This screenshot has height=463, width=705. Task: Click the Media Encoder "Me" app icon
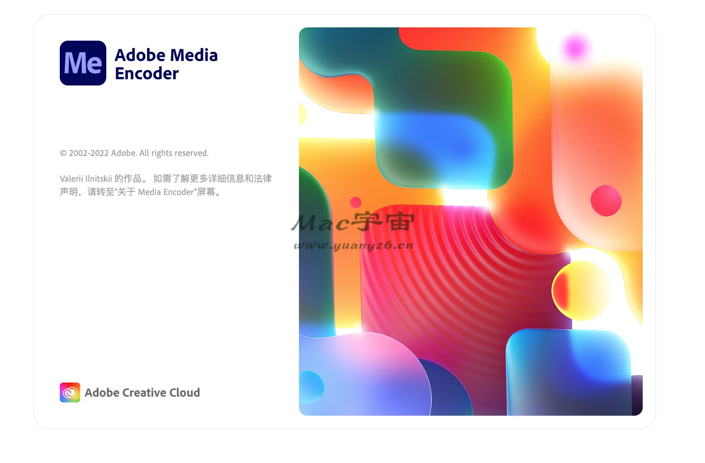(83, 63)
